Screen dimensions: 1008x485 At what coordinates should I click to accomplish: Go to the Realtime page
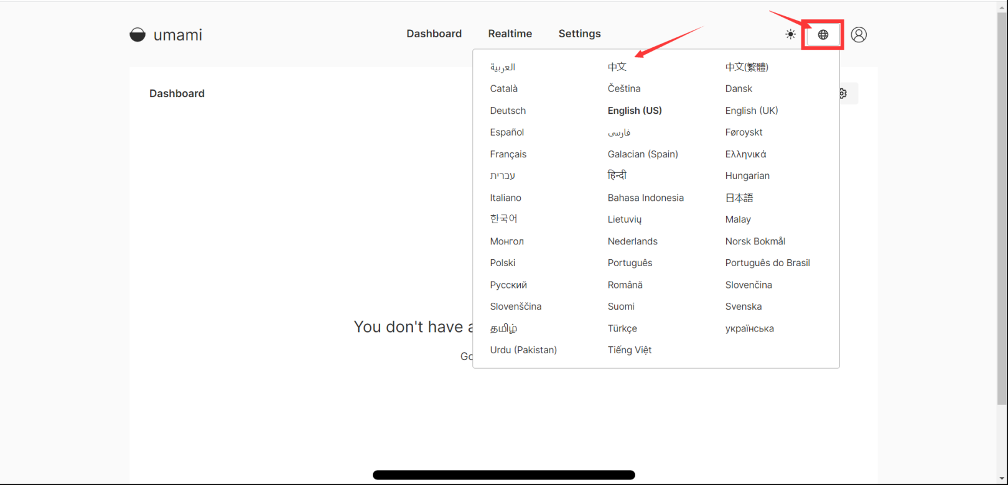click(510, 34)
